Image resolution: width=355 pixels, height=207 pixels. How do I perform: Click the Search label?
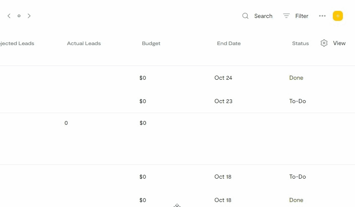point(263,16)
